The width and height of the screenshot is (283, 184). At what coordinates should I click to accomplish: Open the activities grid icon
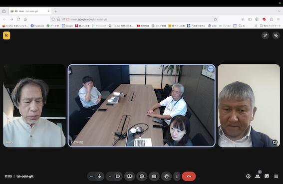[276, 176]
